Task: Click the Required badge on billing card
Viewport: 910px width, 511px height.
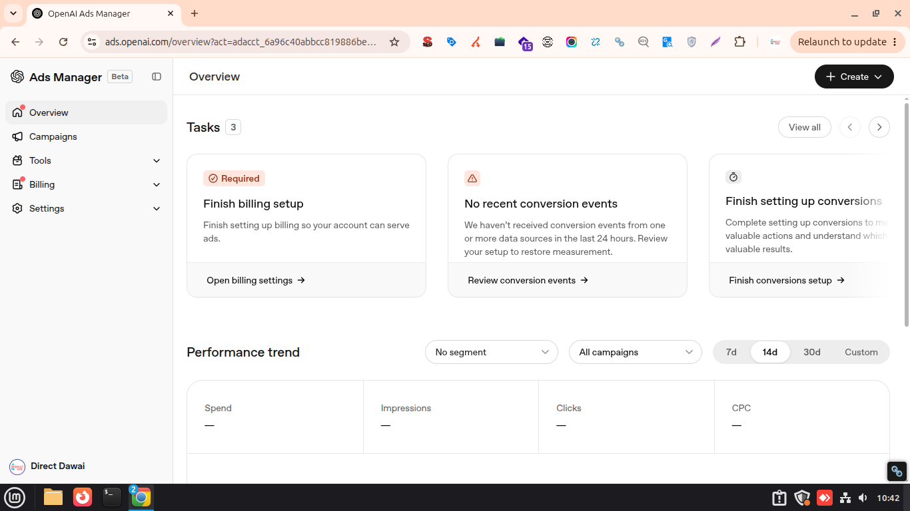Action: click(x=234, y=178)
